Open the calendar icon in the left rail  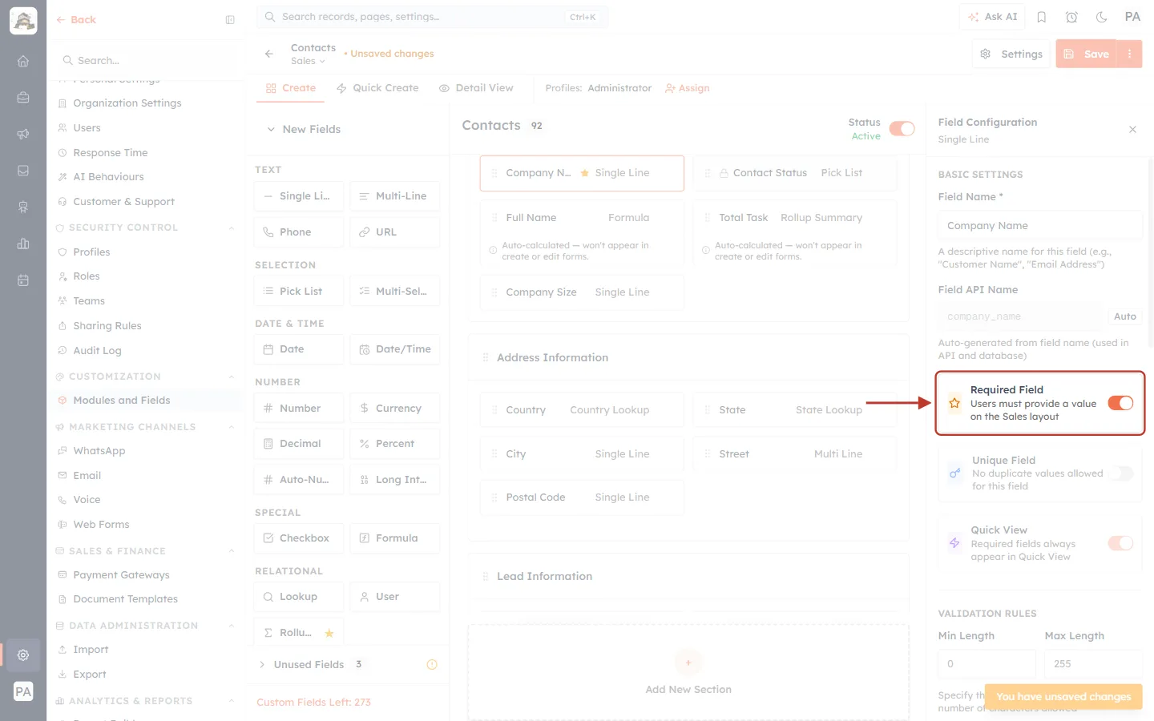23,280
